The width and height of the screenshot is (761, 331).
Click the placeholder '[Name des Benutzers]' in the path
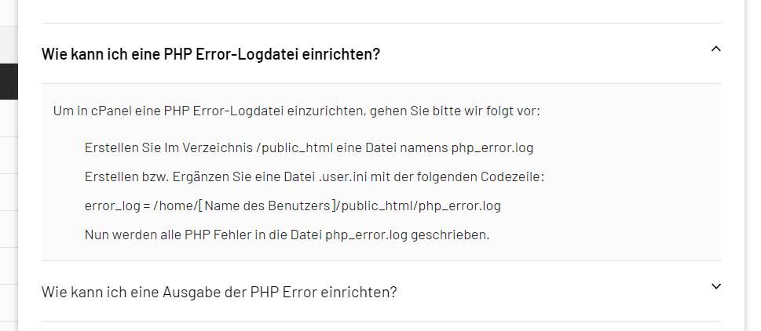tap(267, 206)
